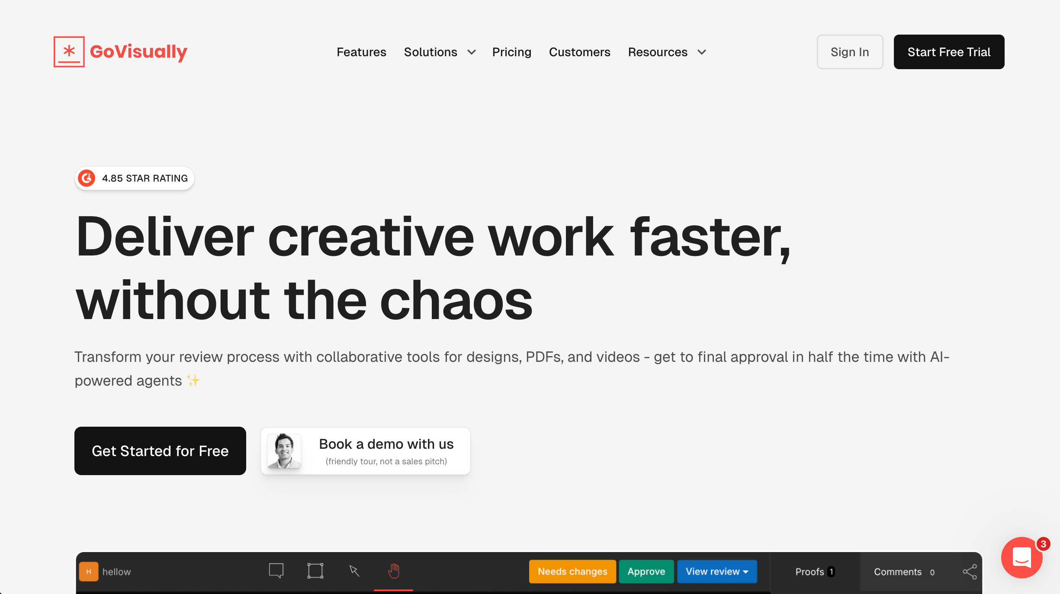The height and width of the screenshot is (594, 1060).
Task: Open the View review dropdown
Action: 717,572
